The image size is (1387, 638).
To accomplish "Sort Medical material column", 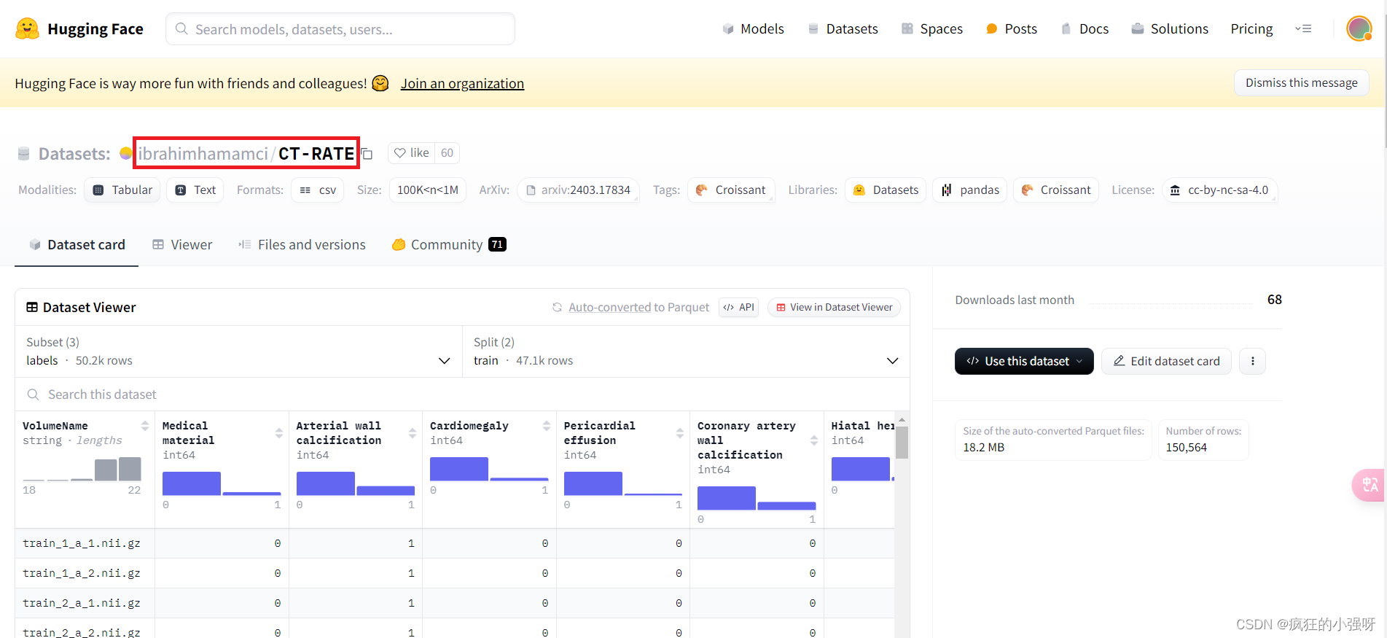I will click(x=278, y=433).
